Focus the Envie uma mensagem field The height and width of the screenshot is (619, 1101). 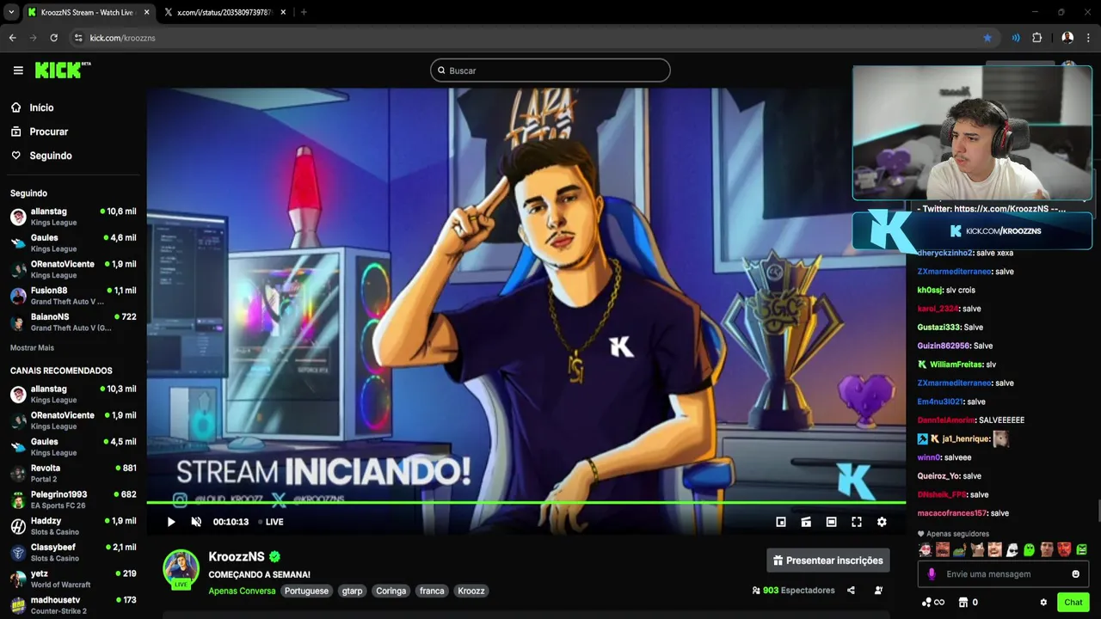pyautogui.click(x=1003, y=574)
